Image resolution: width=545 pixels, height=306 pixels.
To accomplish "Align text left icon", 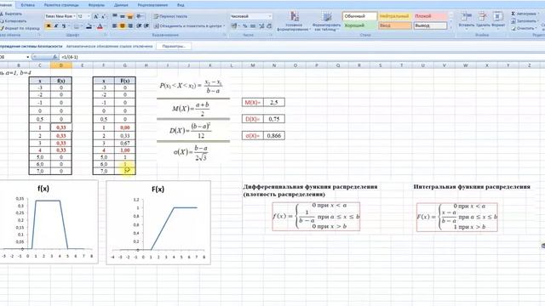I will [115, 26].
